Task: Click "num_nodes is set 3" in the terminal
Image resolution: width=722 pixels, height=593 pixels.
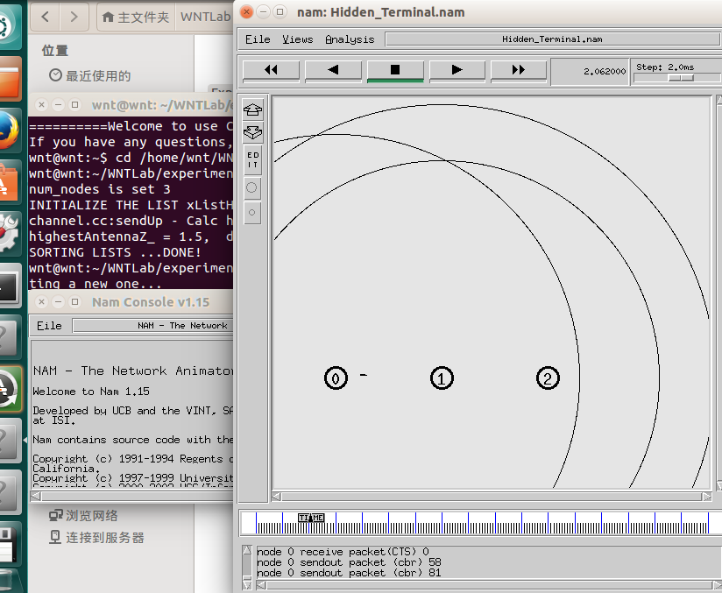Action: pos(100,189)
